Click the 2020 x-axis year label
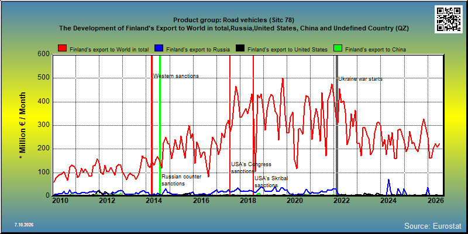Image resolution: width=468 pixels, height=234 pixels. (x=295, y=201)
